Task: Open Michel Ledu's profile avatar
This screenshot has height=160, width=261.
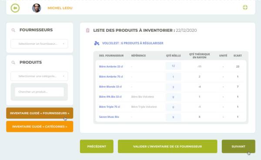Action: click(x=37, y=8)
